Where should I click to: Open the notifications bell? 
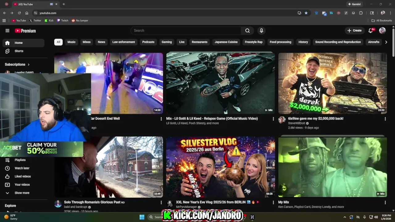[371, 31]
